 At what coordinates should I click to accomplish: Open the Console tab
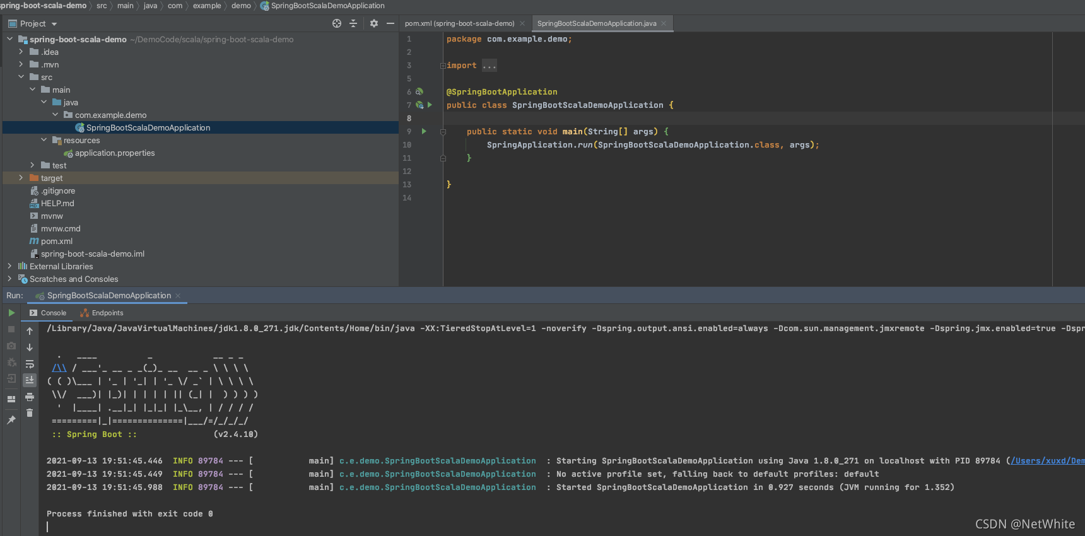(x=48, y=313)
